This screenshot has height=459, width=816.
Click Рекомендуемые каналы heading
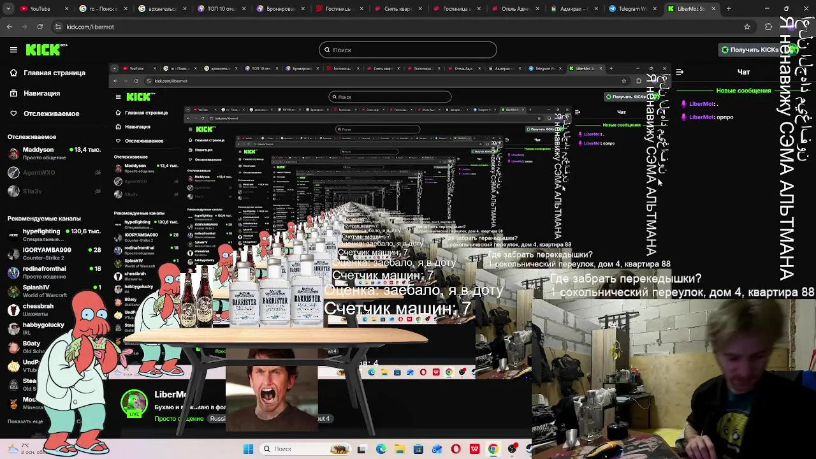click(44, 218)
